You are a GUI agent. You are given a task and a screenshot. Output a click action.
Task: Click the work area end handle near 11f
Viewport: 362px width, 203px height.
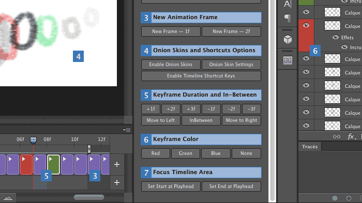click(x=89, y=149)
